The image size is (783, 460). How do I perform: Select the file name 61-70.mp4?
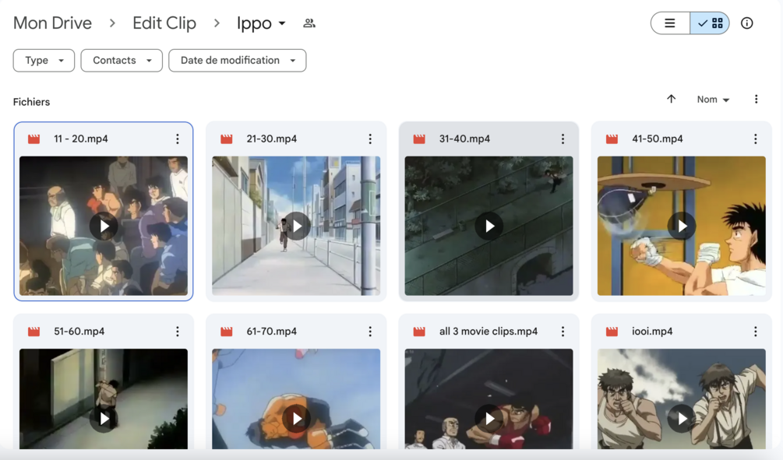coord(272,332)
